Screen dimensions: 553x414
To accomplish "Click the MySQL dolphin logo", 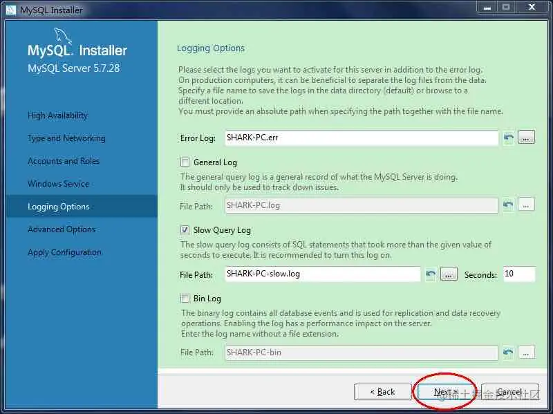I will point(62,37).
